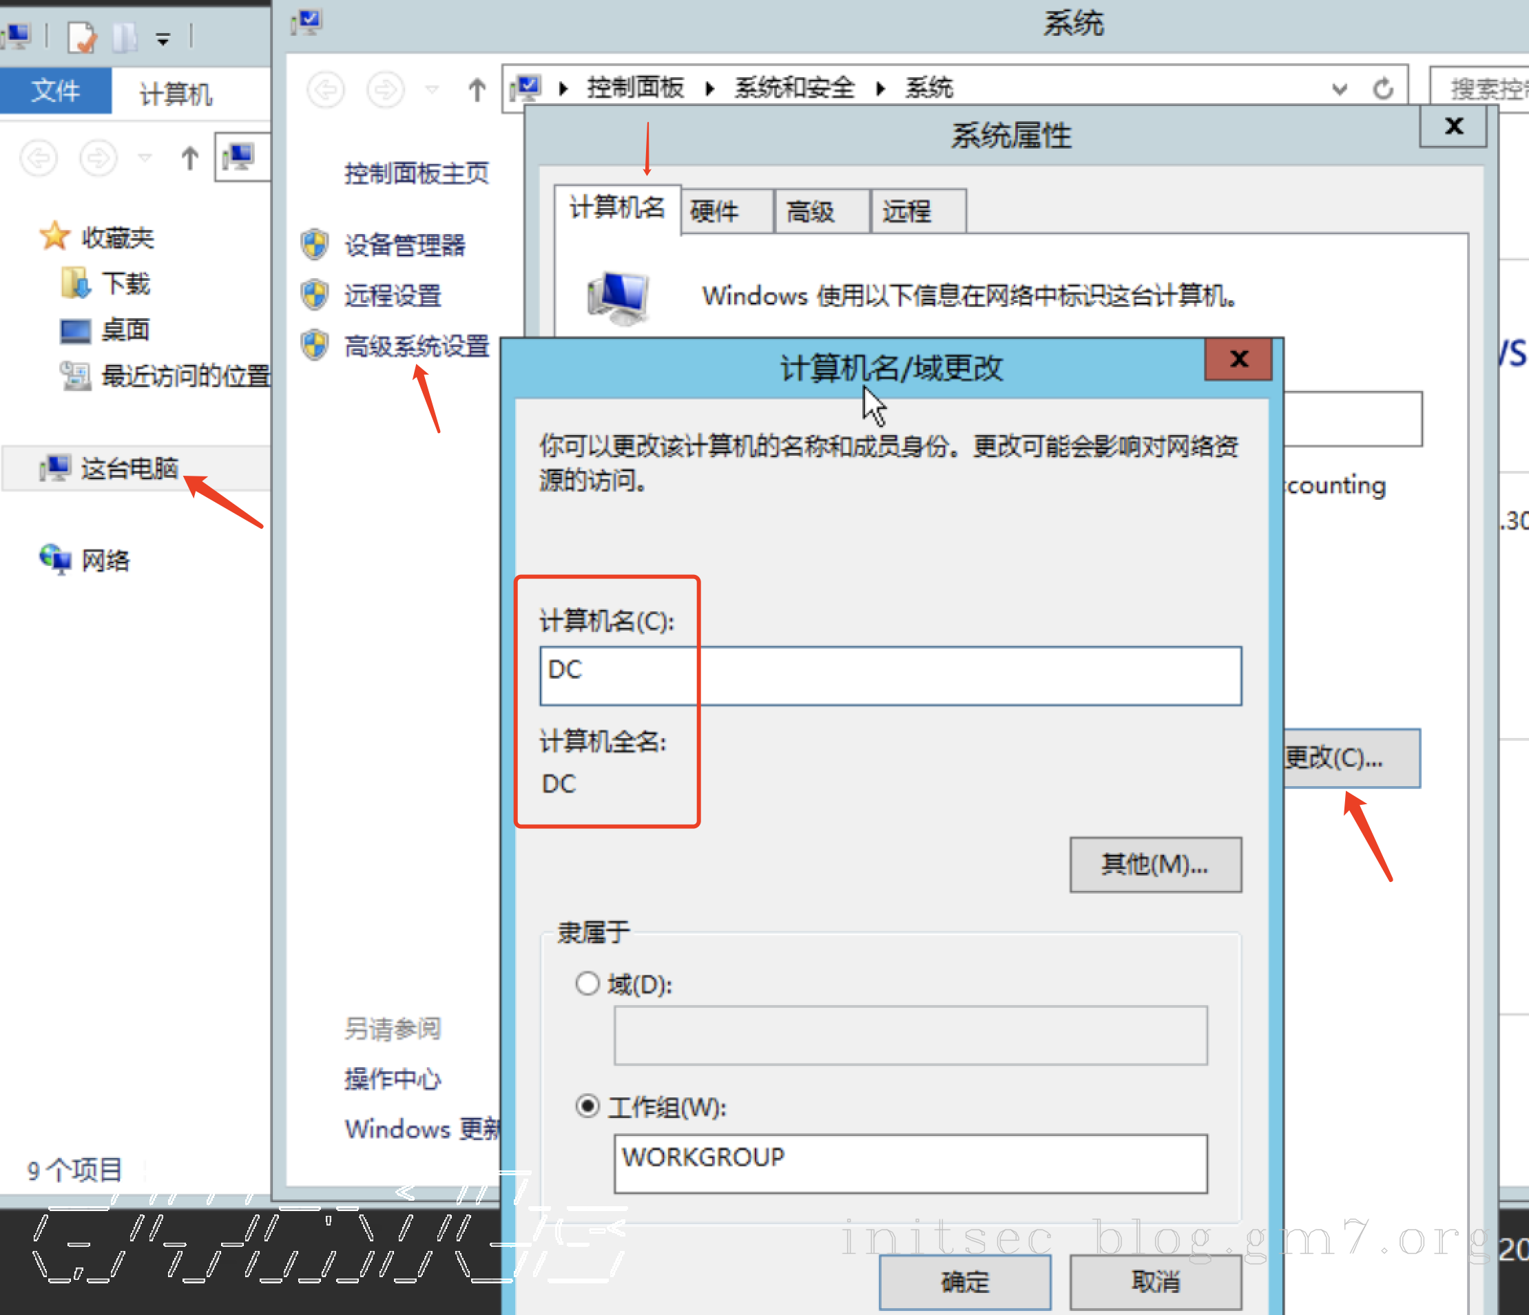Select the 工作组(W) radio button
Screen dimensions: 1529x1315
587,1106
